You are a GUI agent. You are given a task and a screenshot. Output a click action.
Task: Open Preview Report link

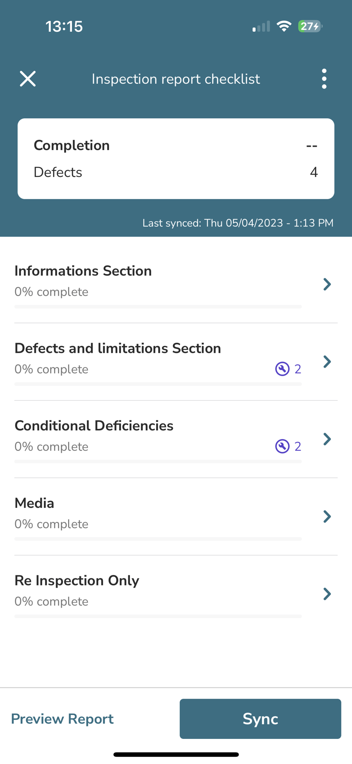tap(62, 719)
